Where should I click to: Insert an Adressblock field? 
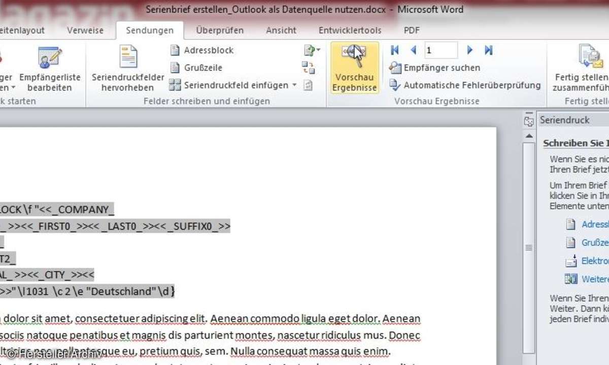[202, 50]
